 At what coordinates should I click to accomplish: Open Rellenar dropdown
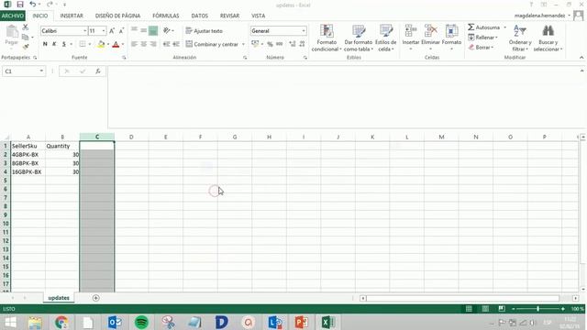(x=483, y=38)
